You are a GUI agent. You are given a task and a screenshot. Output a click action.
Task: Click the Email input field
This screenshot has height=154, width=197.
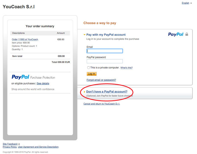pyautogui.click(x=105, y=51)
